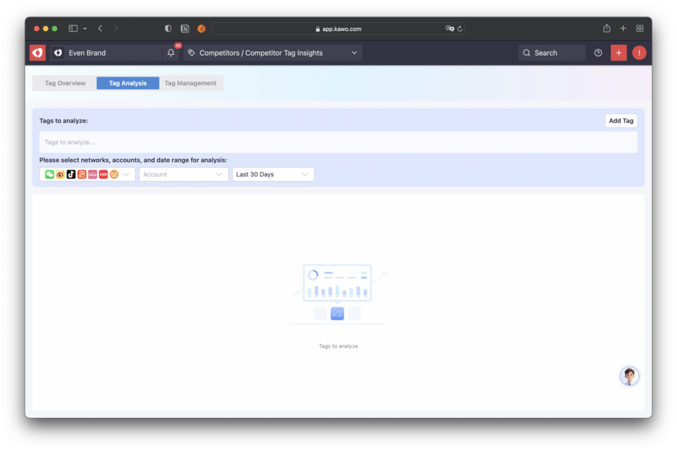Open the red alert user icon
Viewport: 677px width, 451px height.
pos(639,53)
